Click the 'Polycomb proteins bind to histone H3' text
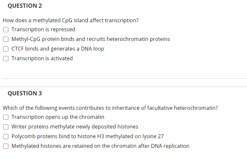 (x=88, y=136)
